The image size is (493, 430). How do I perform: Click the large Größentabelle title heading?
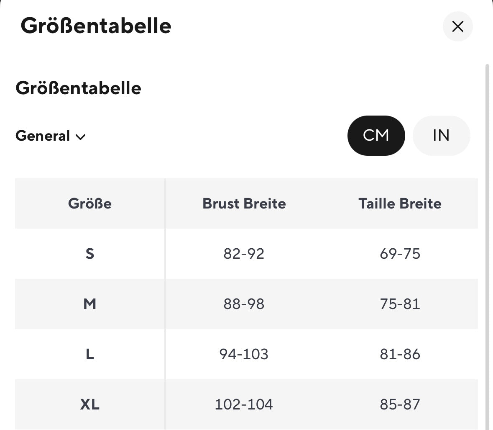[96, 26]
